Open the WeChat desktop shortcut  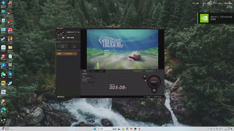pos(3,75)
